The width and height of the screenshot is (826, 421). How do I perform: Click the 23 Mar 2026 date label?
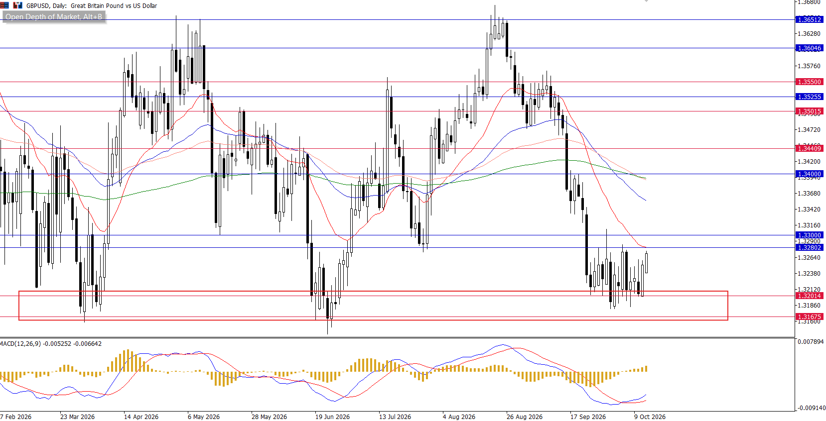pyautogui.click(x=77, y=417)
